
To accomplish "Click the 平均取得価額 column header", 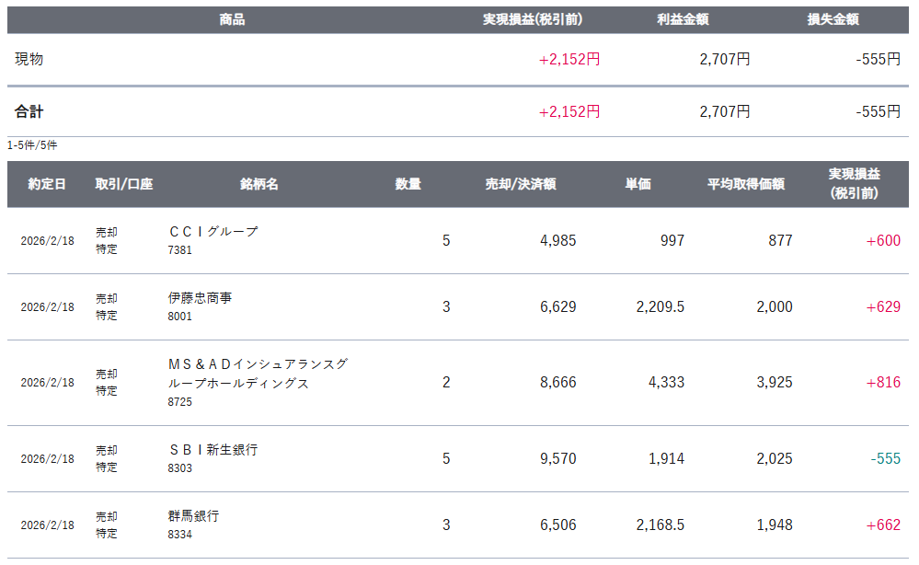I will pyautogui.click(x=745, y=184).
